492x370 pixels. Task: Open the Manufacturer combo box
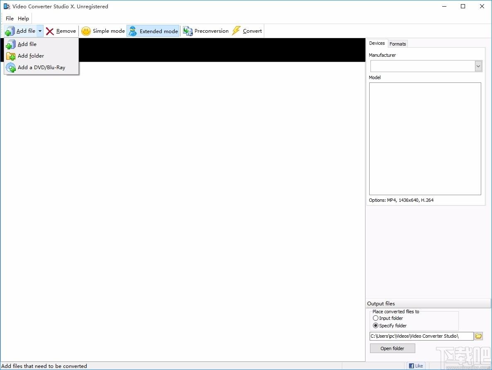426,66
